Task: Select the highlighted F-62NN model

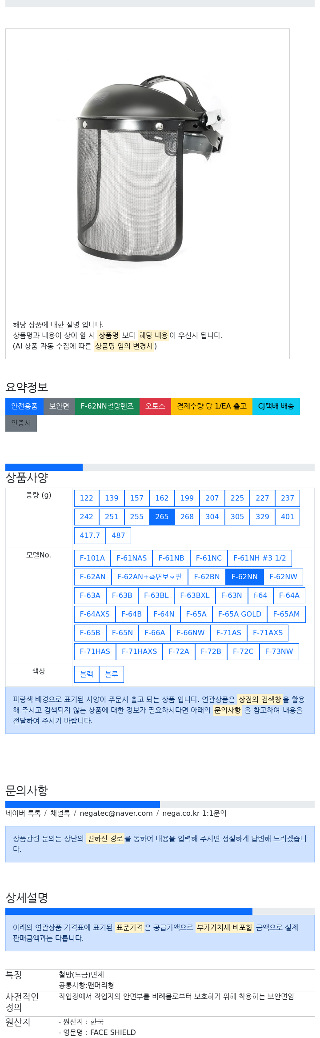Action: [x=244, y=577]
